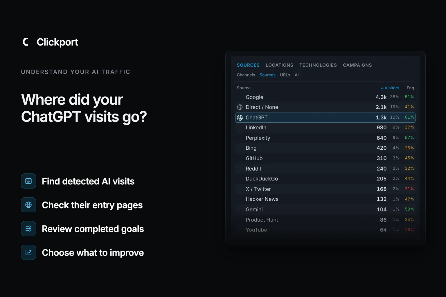Switch to the LOCATIONS tab
The image size is (446, 297).
[279, 65]
